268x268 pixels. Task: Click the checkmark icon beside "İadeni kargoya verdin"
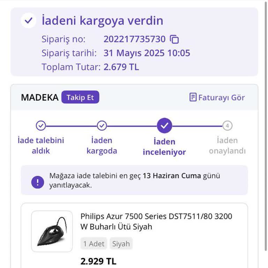(x=28, y=21)
